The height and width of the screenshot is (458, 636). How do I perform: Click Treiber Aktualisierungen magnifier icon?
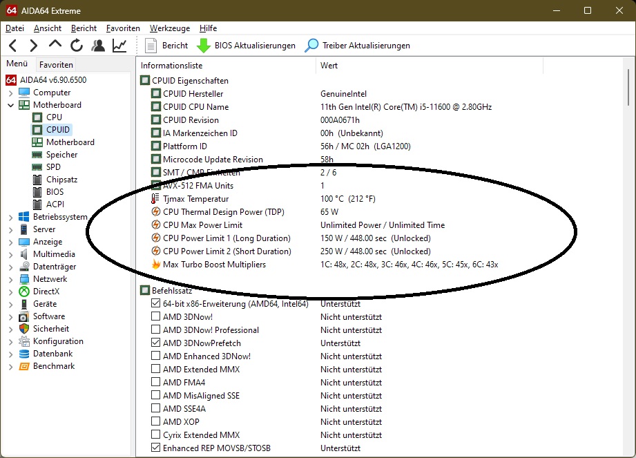311,46
